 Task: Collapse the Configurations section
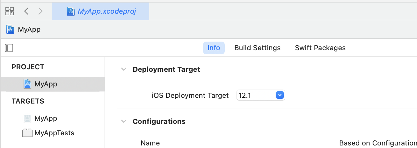(x=124, y=121)
